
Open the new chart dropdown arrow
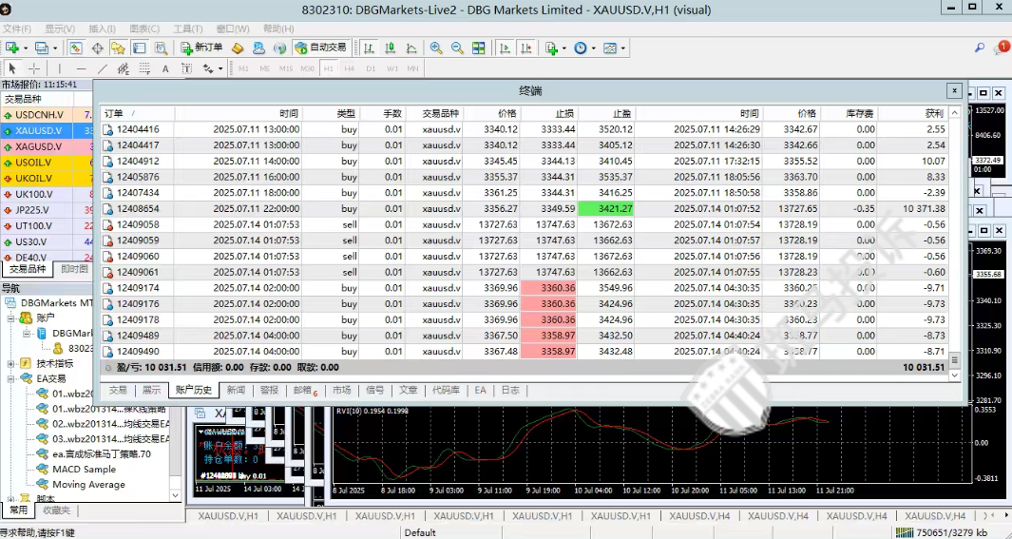tap(27, 48)
